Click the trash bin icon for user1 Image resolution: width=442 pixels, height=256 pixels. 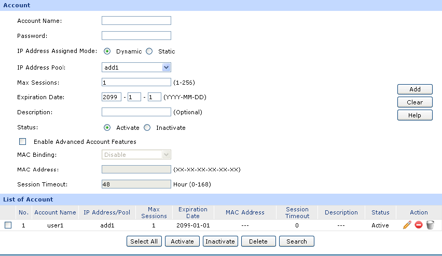coord(430,225)
